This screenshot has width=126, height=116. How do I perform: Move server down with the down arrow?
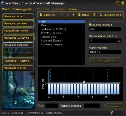[73, 15]
